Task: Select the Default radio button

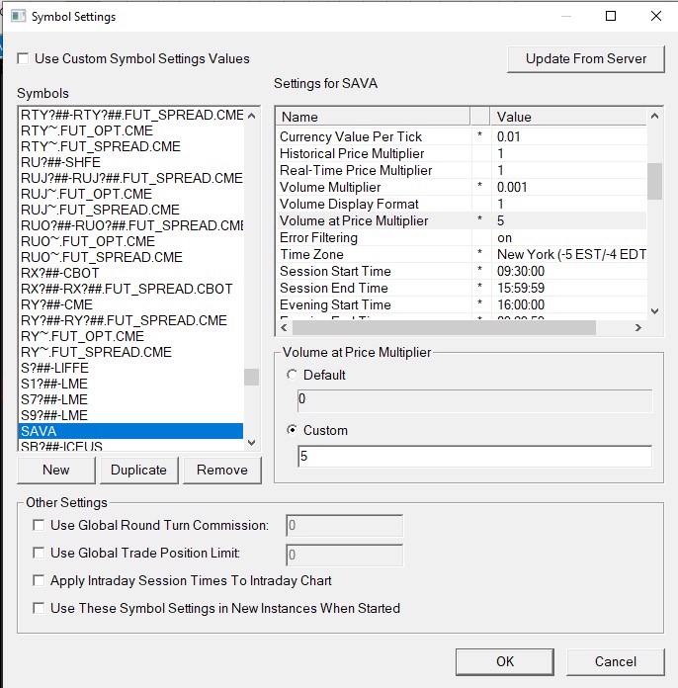Action: point(292,375)
